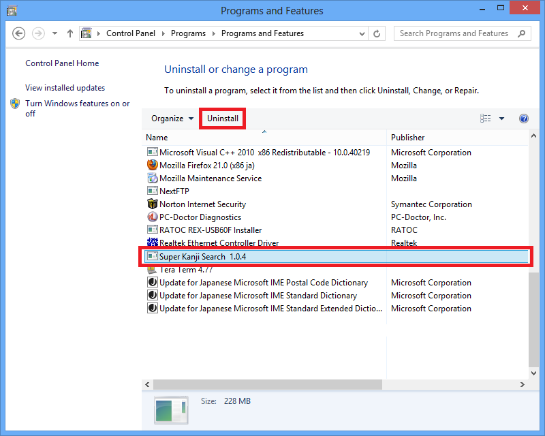The width and height of the screenshot is (545, 436).
Task: Go up one level with up arrow
Action: pyautogui.click(x=70, y=33)
